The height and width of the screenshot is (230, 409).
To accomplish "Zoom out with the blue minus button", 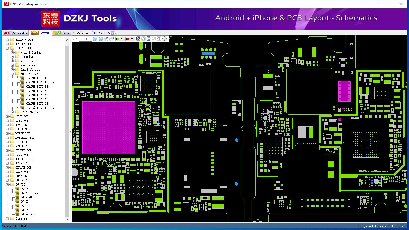I will tap(101, 39).
